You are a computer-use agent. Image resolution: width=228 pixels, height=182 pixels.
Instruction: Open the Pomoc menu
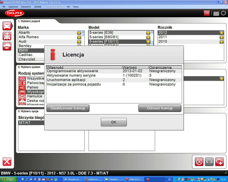(76, 7)
